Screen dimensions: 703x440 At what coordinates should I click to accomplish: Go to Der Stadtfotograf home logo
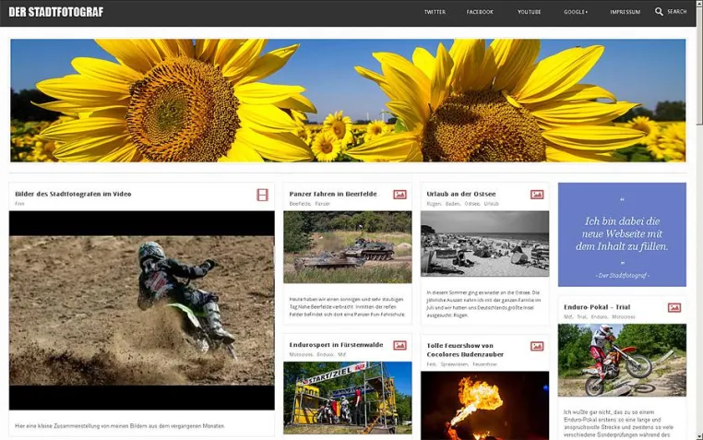[x=56, y=12]
